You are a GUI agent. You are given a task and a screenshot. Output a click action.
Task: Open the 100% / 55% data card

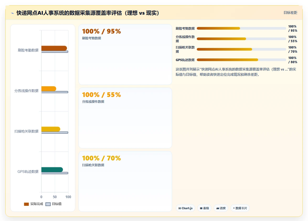pyautogui.click(x=125, y=118)
